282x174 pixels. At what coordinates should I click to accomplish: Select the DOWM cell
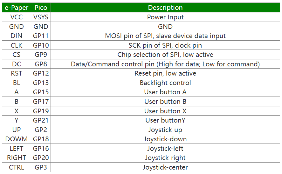click(17, 139)
